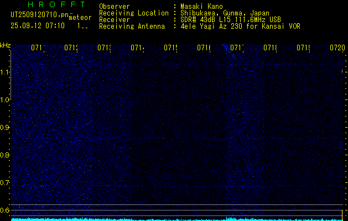Click the 0719 time marker
The width and height of the screenshot is (348, 221).
304,48
